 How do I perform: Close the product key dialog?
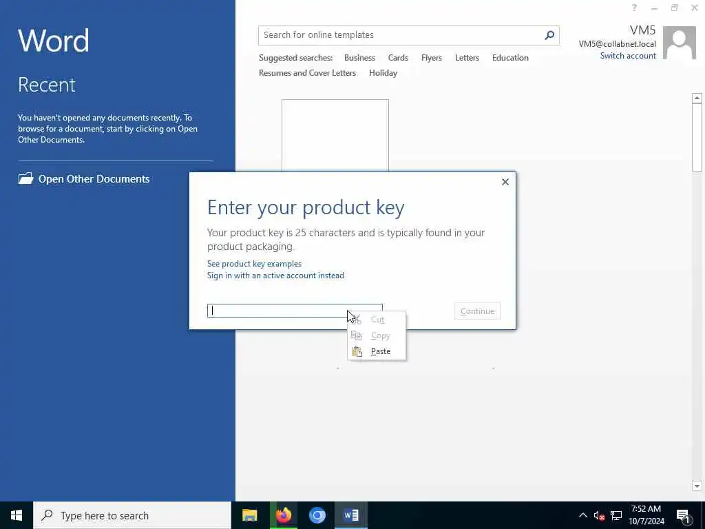(x=505, y=182)
